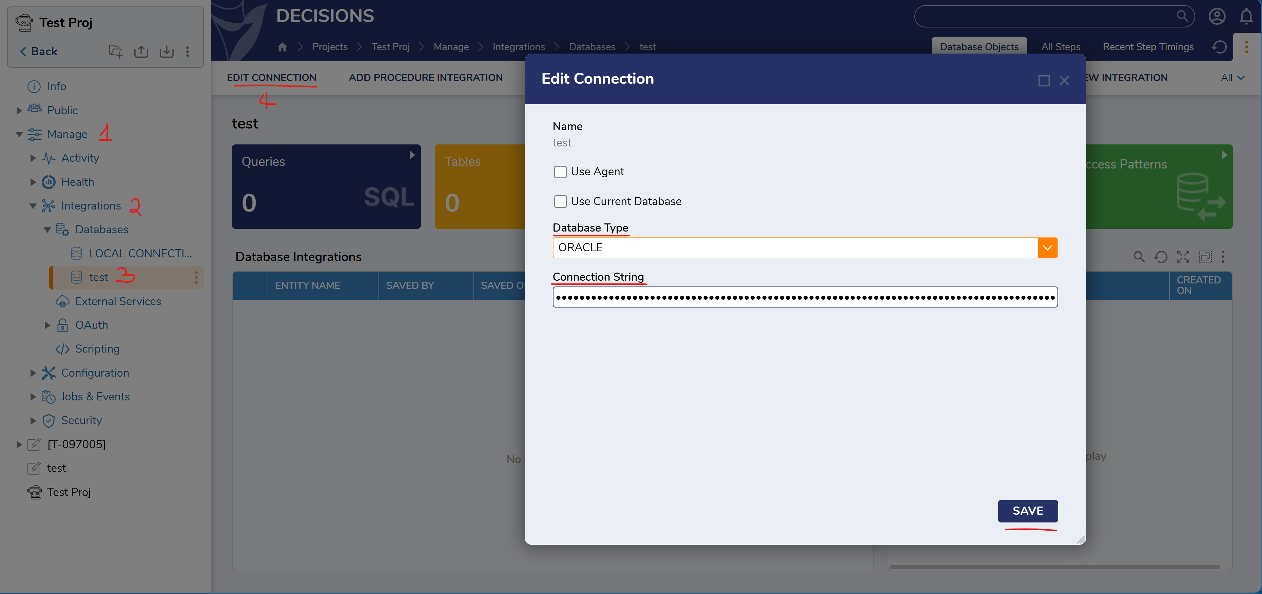
Task: Click the import download icon near Back
Action: click(167, 52)
